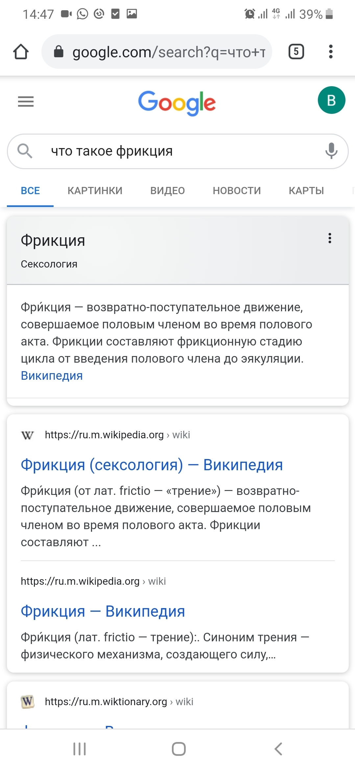
Task: Tap the browser home icon
Action: click(21, 52)
